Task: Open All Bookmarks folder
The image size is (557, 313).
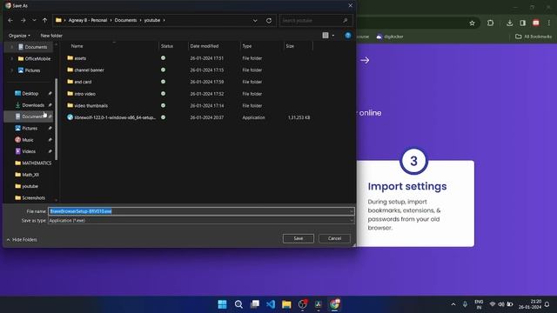Action: pyautogui.click(x=534, y=37)
